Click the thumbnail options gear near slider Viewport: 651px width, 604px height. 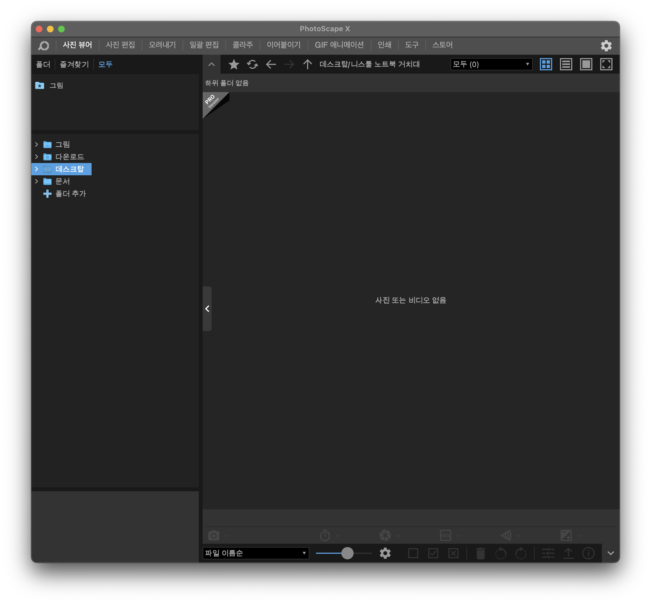(x=385, y=553)
